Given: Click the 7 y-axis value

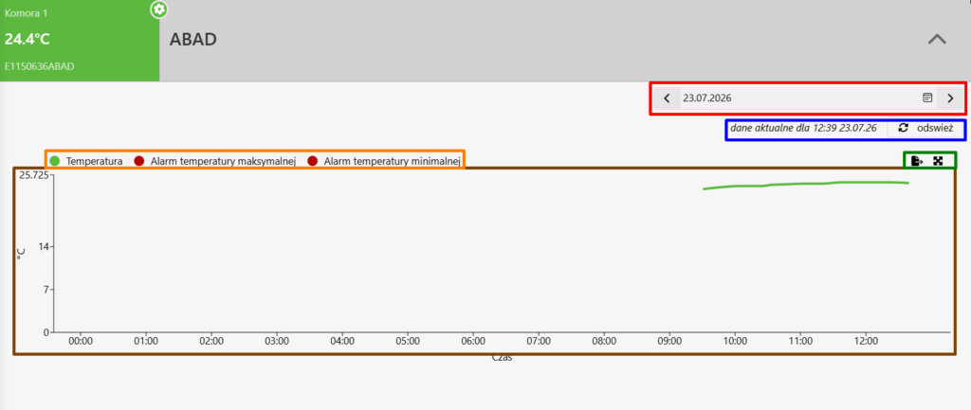Looking at the screenshot, I should (46, 290).
